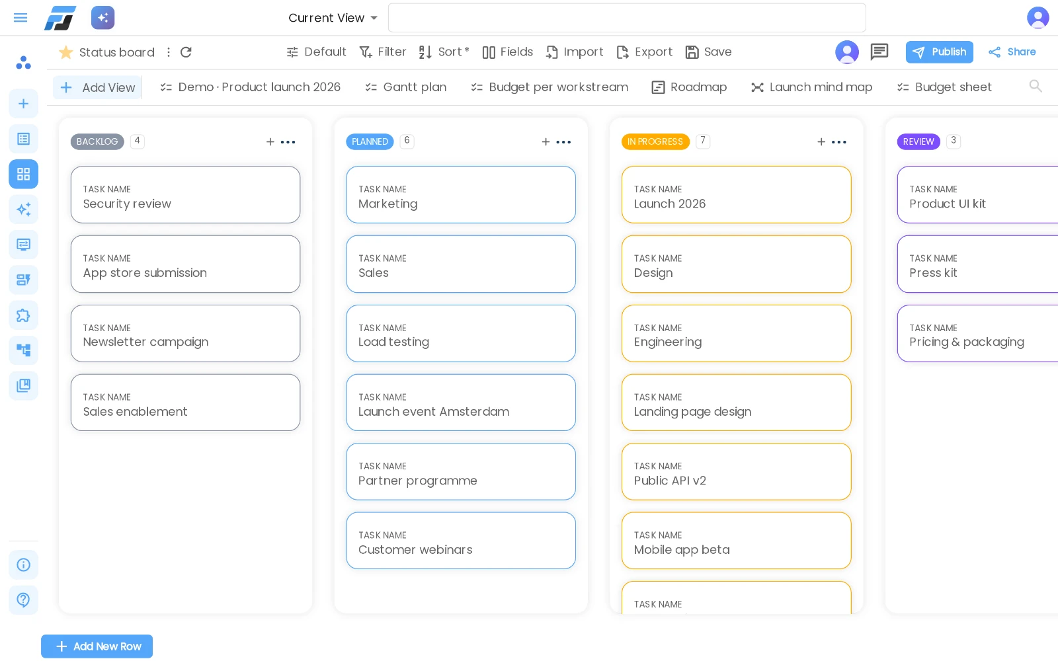Image resolution: width=1058 pixels, height=661 pixels.
Task: Open the help question mark icon
Action: (x=23, y=600)
